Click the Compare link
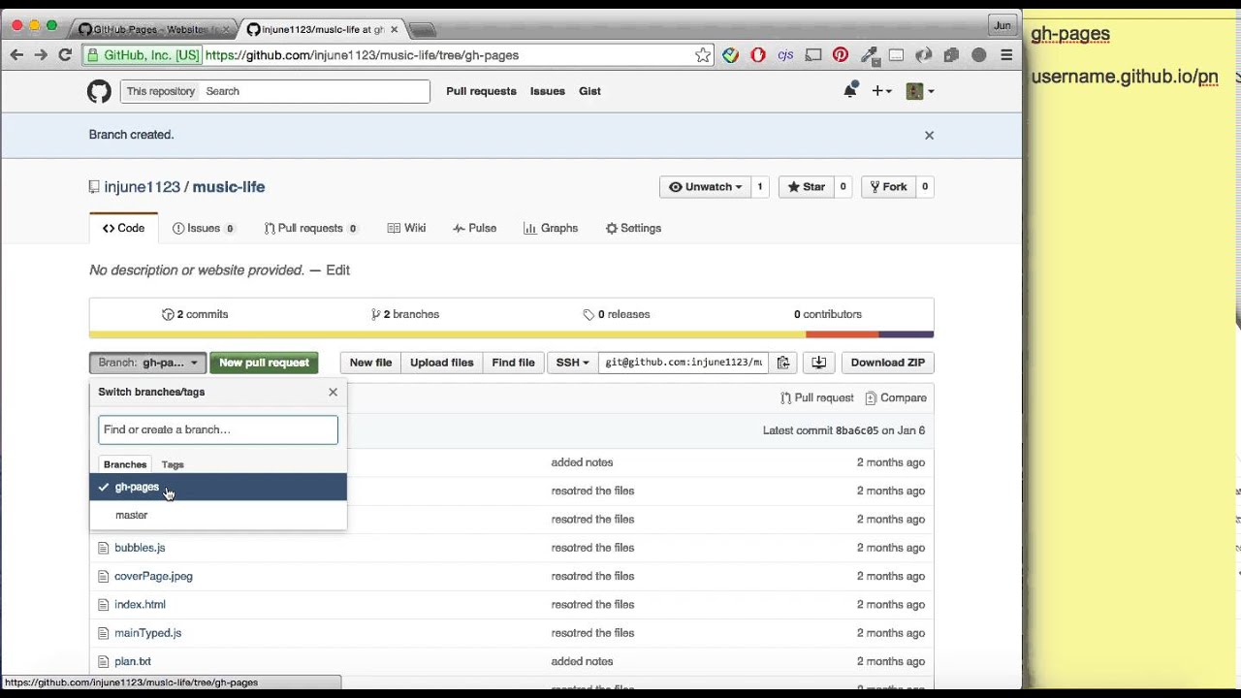 pyautogui.click(x=896, y=397)
